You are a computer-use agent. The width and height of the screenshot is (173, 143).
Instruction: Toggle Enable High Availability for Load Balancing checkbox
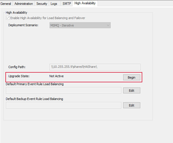(x=8, y=18)
